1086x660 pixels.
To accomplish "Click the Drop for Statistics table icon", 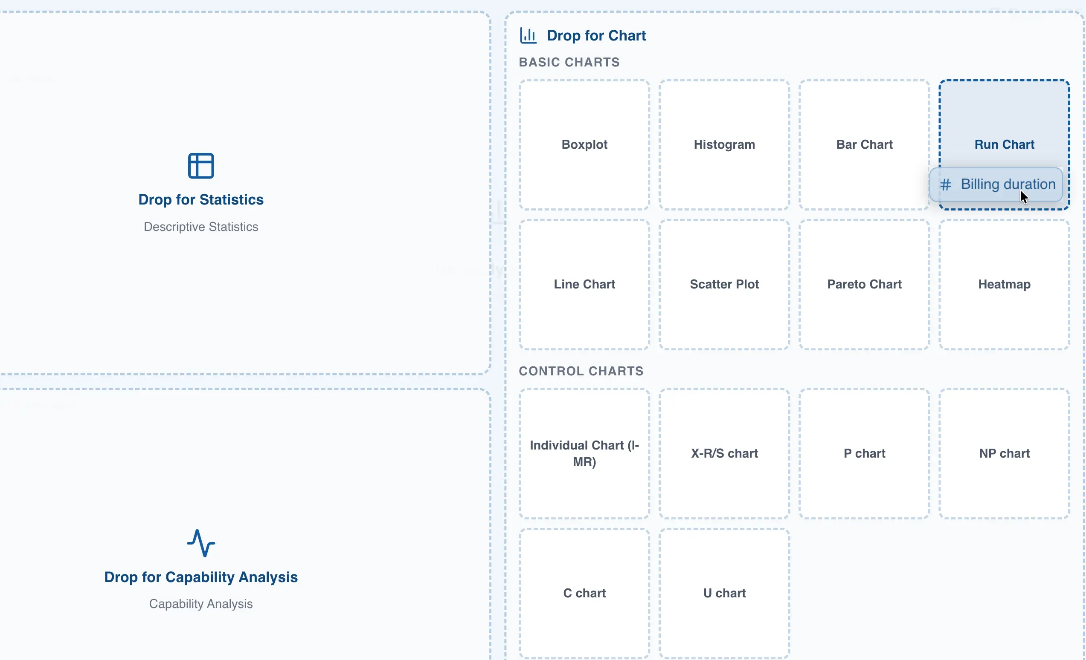I will [201, 166].
